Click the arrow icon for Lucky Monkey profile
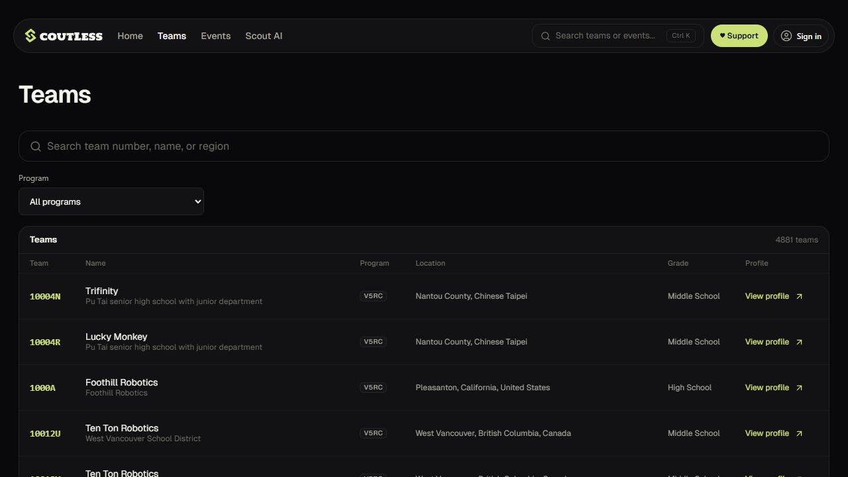Screen dimensions: 848x477 tap(799, 342)
